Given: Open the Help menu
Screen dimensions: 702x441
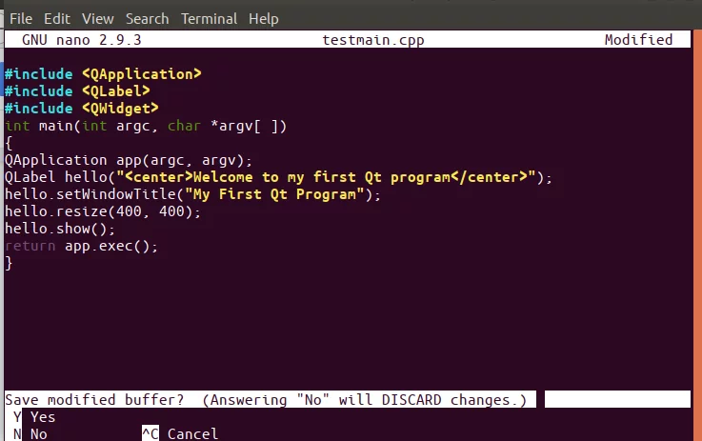Looking at the screenshot, I should pyautogui.click(x=263, y=19).
